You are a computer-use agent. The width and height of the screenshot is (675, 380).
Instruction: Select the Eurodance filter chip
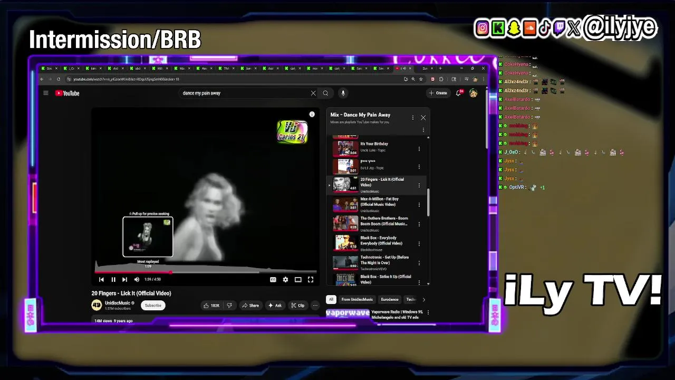tap(390, 299)
